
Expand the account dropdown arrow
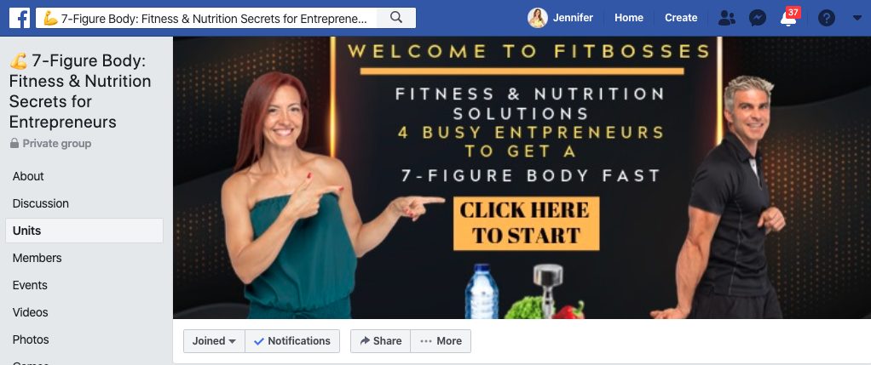coord(857,19)
